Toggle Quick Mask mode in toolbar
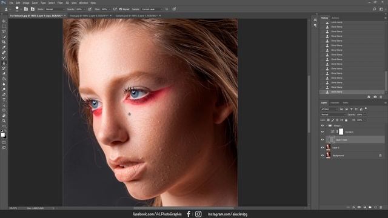The width and height of the screenshot is (388, 218). pos(4,142)
